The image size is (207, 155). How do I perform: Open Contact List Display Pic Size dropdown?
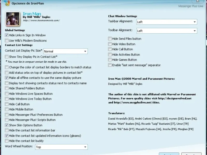pyautogui.click(x=65, y=51)
